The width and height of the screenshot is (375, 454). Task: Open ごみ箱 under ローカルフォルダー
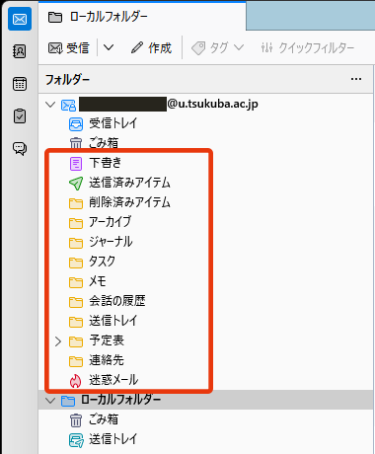(x=206, y=419)
